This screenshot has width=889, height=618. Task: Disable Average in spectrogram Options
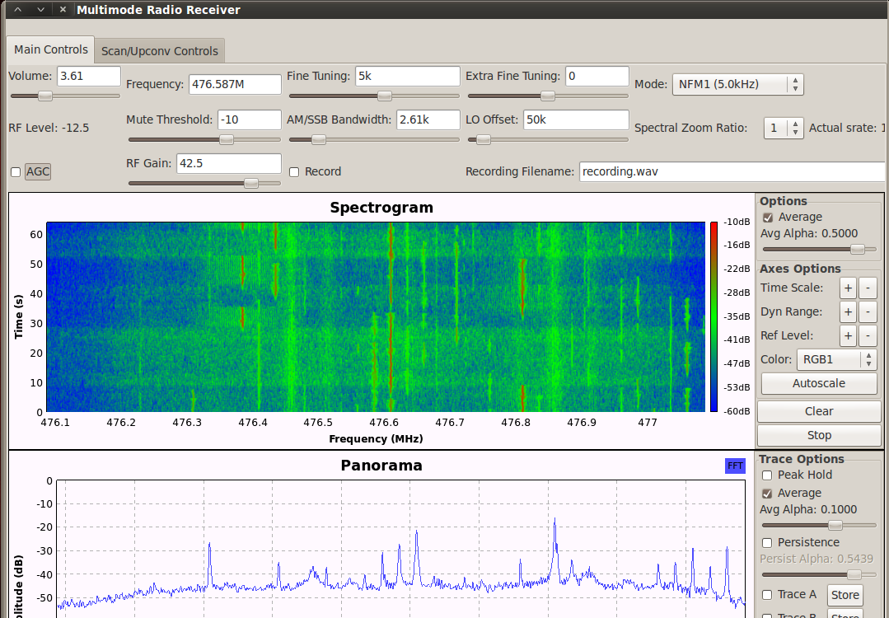pyautogui.click(x=770, y=217)
